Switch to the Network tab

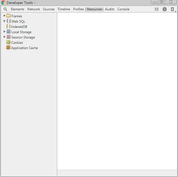click(x=33, y=9)
